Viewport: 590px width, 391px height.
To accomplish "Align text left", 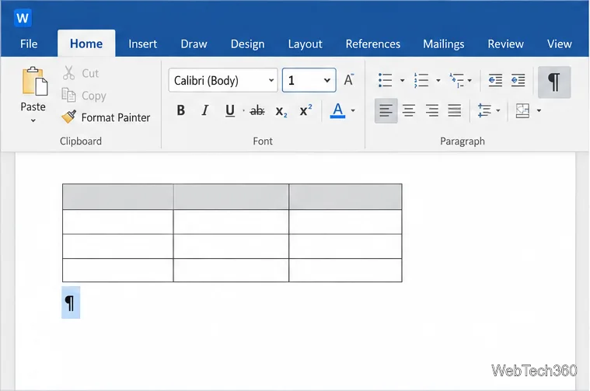I will coord(386,110).
